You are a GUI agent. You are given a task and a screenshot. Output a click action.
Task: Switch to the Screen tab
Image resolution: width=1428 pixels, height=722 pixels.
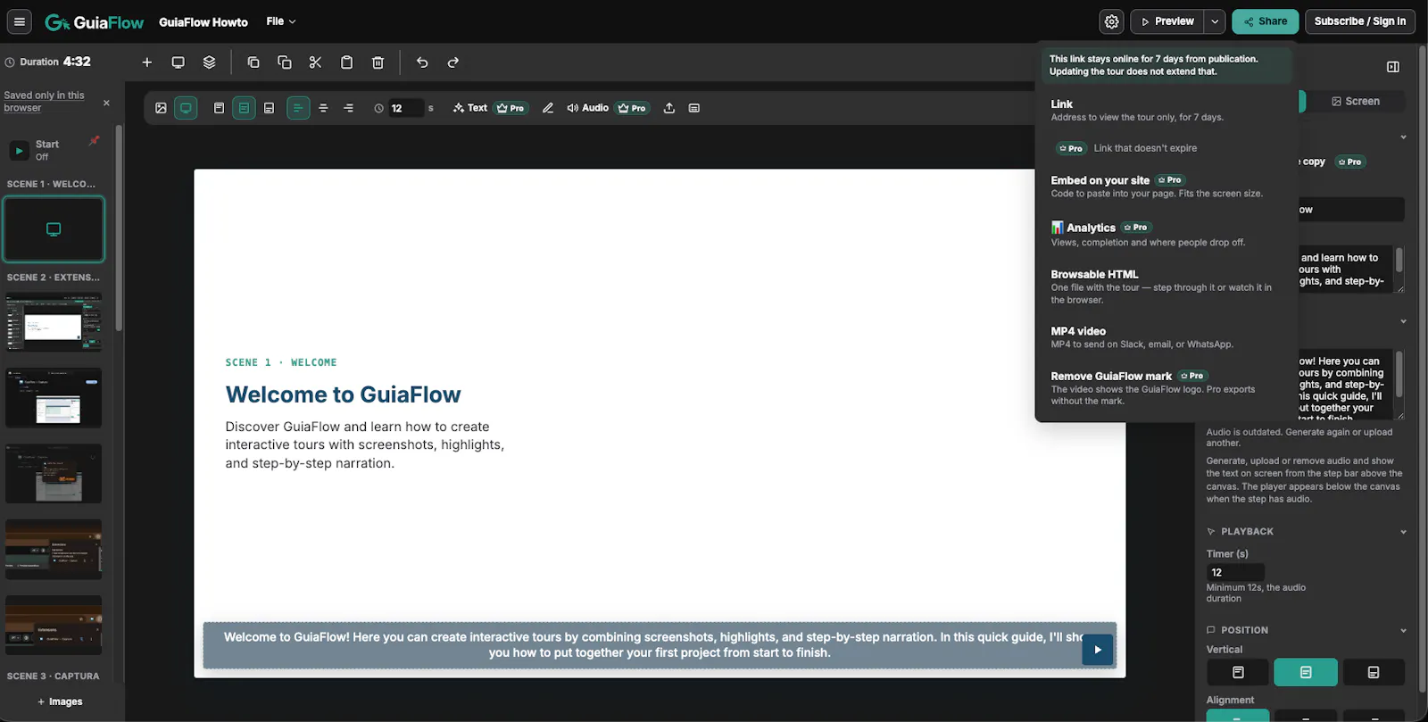click(x=1356, y=102)
